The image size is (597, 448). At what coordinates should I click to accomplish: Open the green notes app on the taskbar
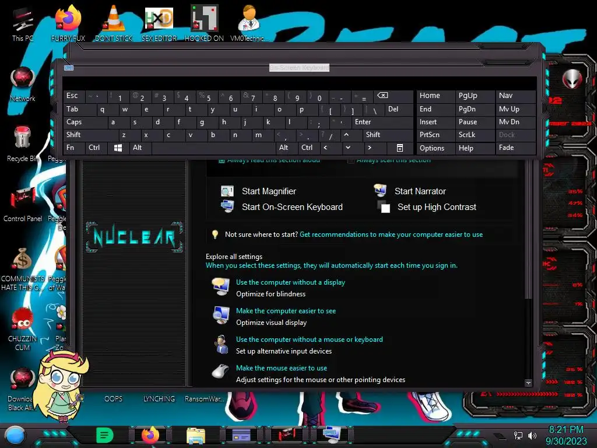coord(105,435)
